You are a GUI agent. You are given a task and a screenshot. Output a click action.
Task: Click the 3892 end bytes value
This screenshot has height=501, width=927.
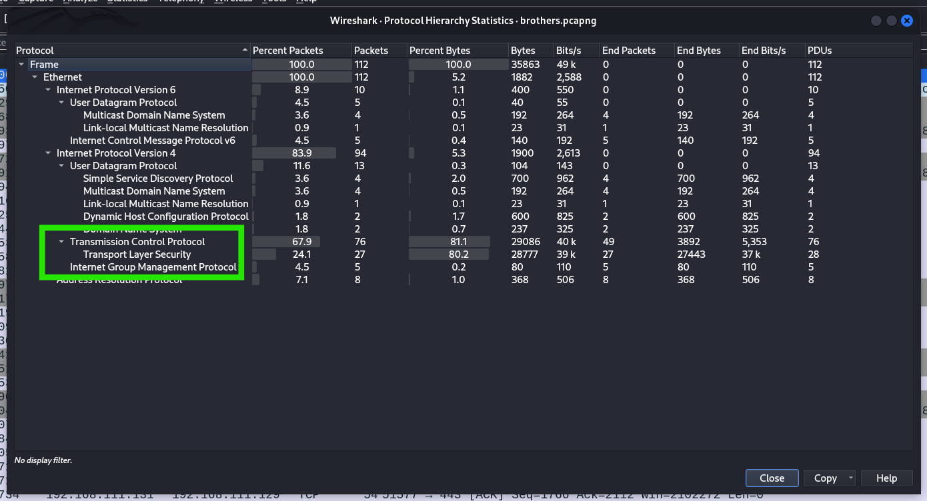pos(689,242)
